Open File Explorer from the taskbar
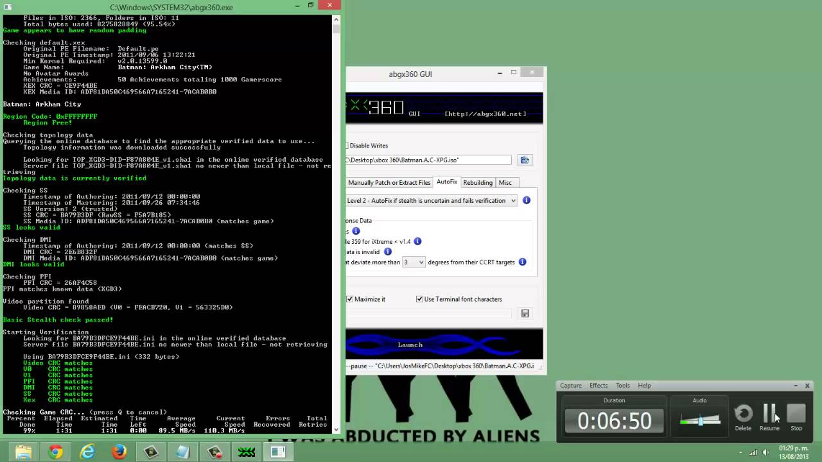 [24, 452]
